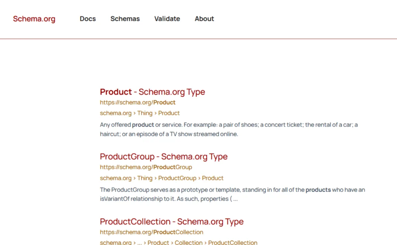The height and width of the screenshot is (245, 397).
Task: Open the About page from navigation
Action: [204, 19]
